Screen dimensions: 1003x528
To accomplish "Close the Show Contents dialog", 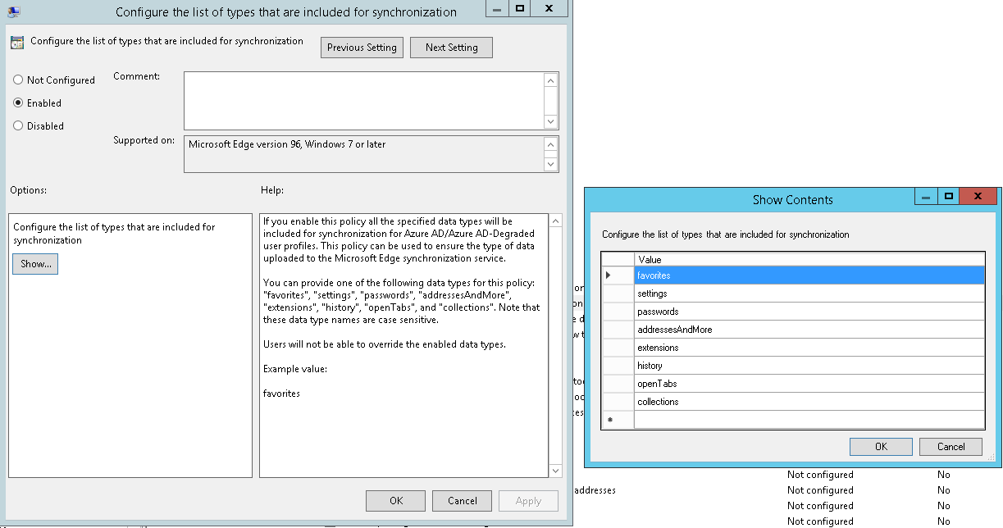I will 978,197.
